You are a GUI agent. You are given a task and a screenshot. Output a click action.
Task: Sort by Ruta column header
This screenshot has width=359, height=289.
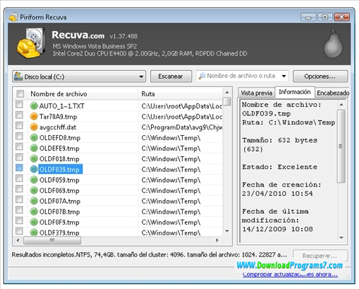[181, 94]
